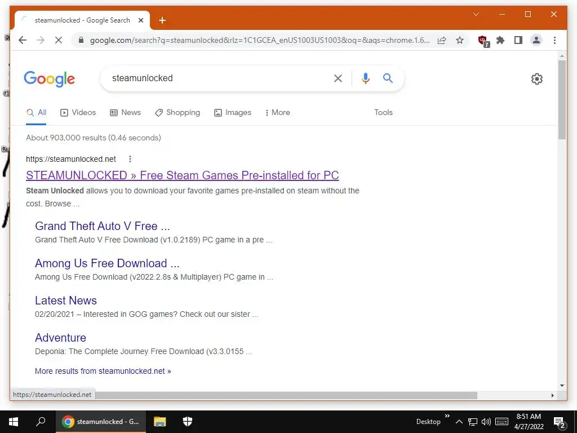Switch to the Videos tab
Viewport: 577px width, 433px height.
pos(78,113)
